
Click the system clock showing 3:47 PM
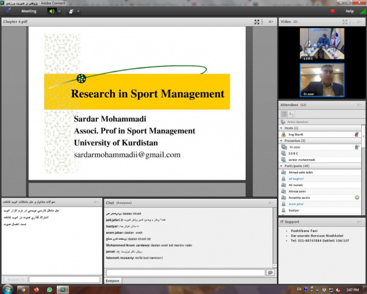pos(352,290)
